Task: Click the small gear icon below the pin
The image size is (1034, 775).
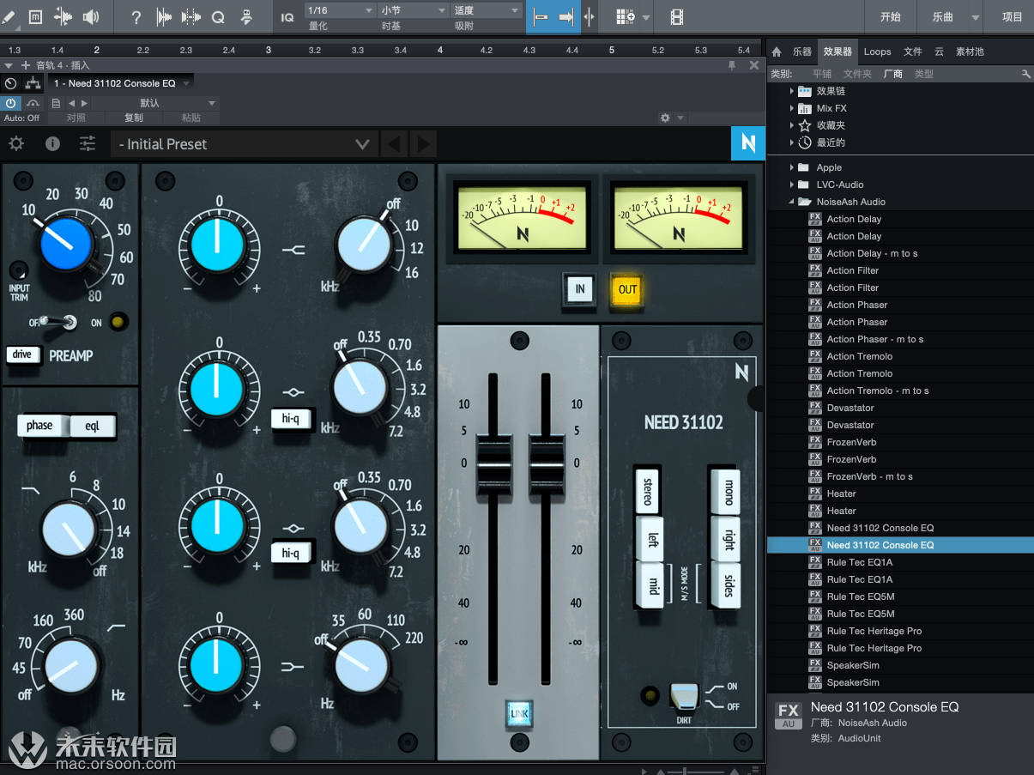Action: (665, 118)
